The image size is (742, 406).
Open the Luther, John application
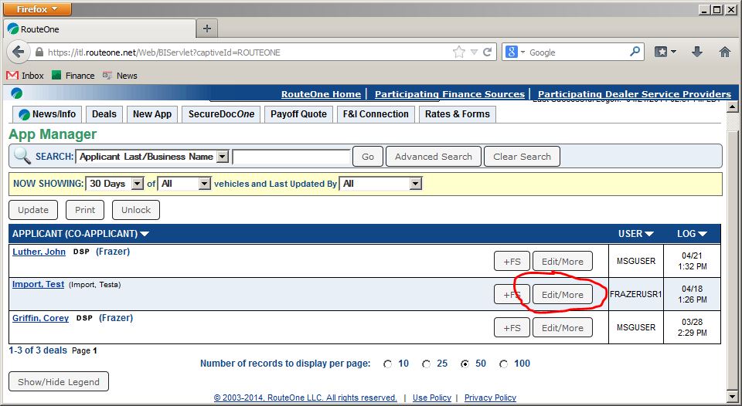click(39, 252)
